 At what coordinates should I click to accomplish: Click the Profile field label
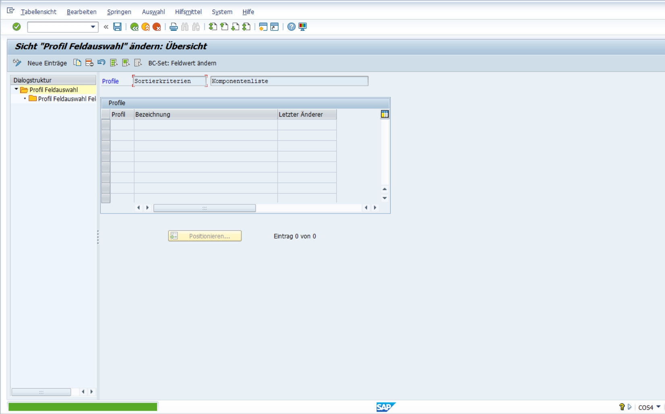(110, 81)
